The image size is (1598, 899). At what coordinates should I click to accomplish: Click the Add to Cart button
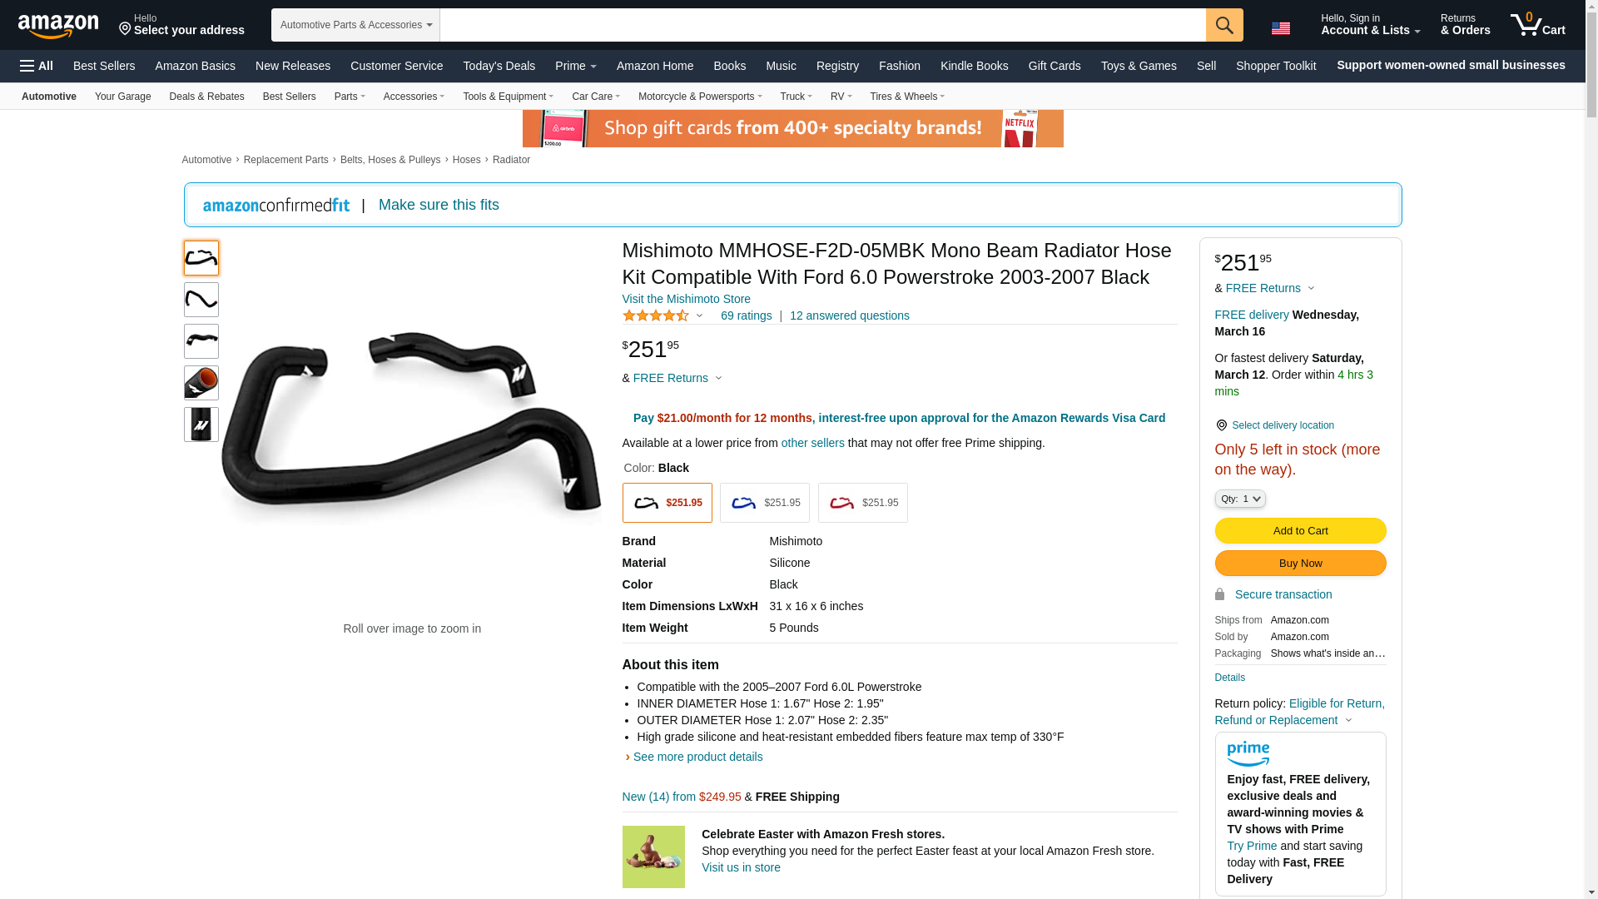click(x=1301, y=531)
